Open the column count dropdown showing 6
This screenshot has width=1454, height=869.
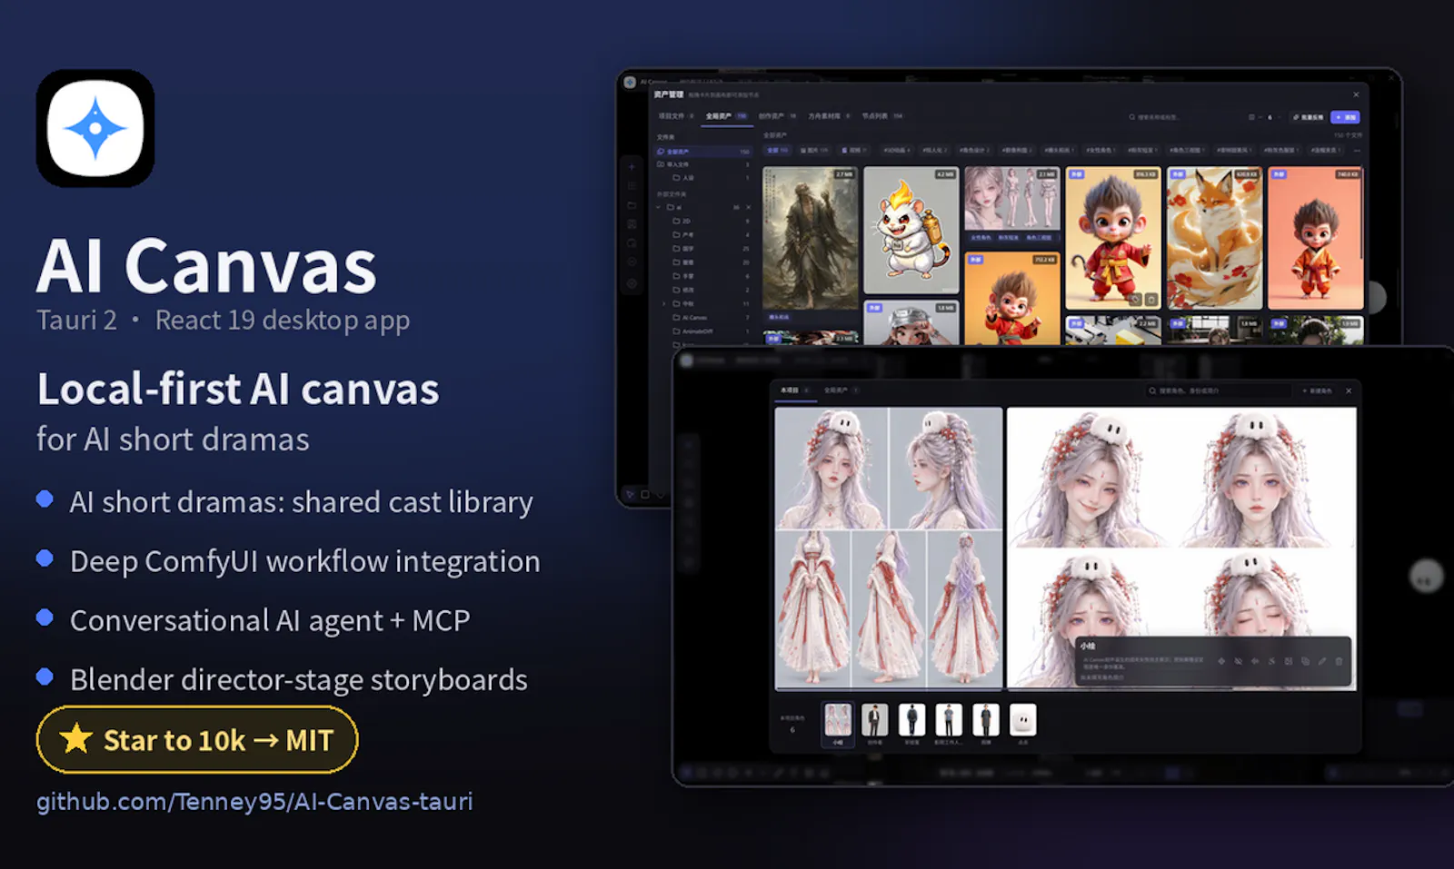point(1270,117)
